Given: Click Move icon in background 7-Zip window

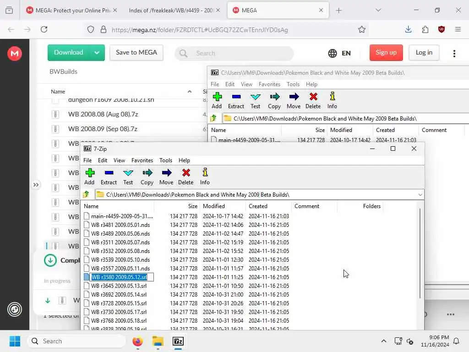Looking at the screenshot, I should click(294, 97).
